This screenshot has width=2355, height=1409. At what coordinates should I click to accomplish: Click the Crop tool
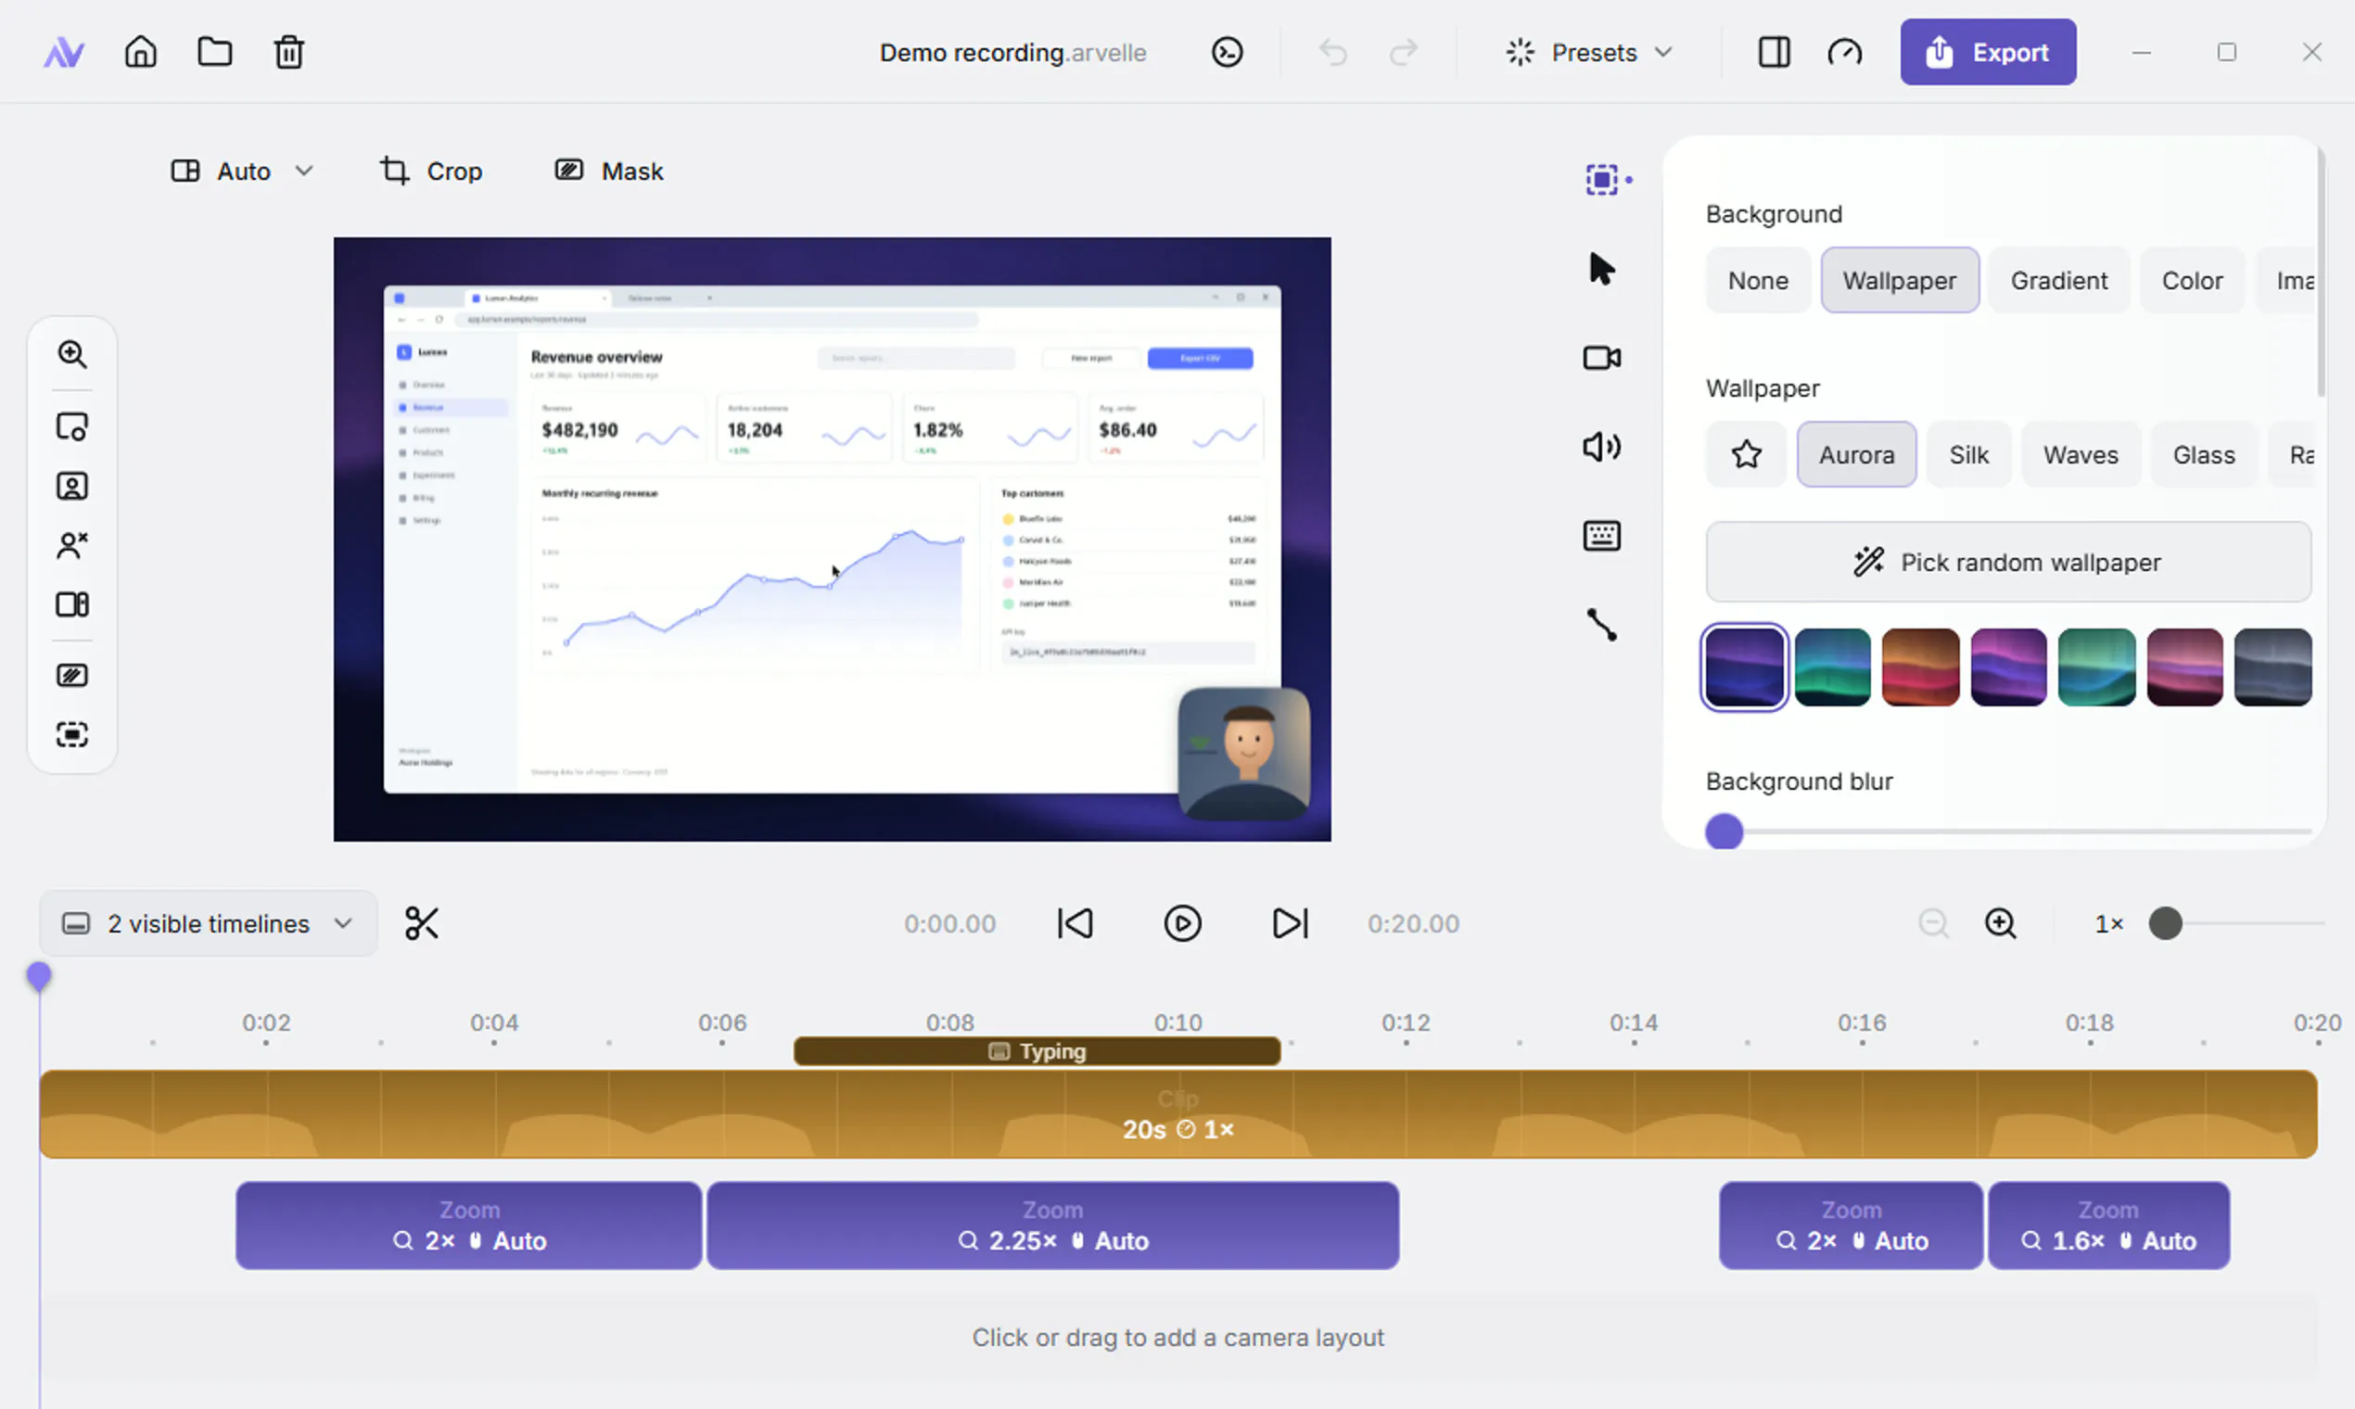[x=431, y=171]
